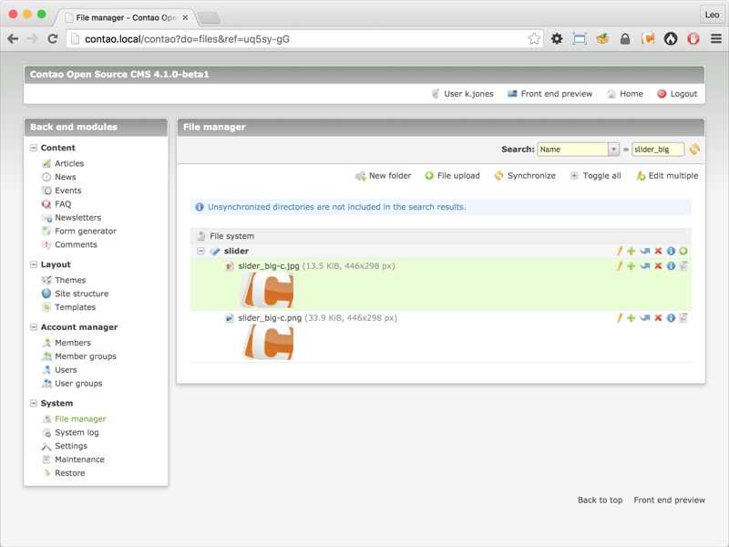Bookmark this page with the star icon
This screenshot has width=729, height=547.
click(x=534, y=38)
